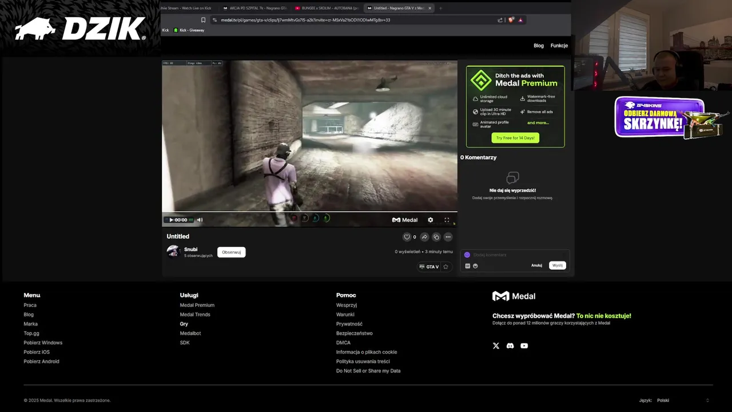Image resolution: width=732 pixels, height=412 pixels.
Task: Open the Kick bookmark in bookmarks bar
Action: 166,30
